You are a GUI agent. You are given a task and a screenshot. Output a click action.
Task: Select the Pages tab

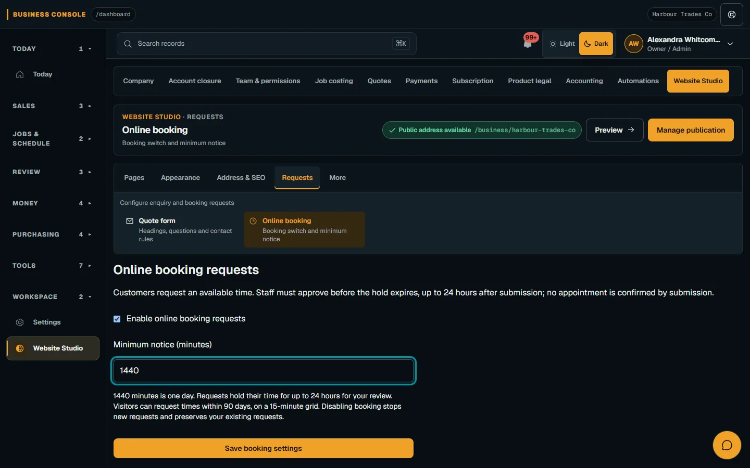134,178
